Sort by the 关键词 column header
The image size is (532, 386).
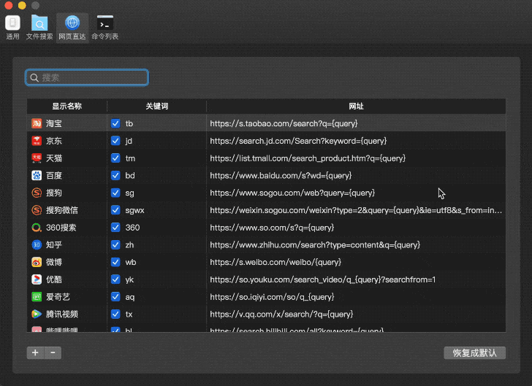(x=156, y=106)
